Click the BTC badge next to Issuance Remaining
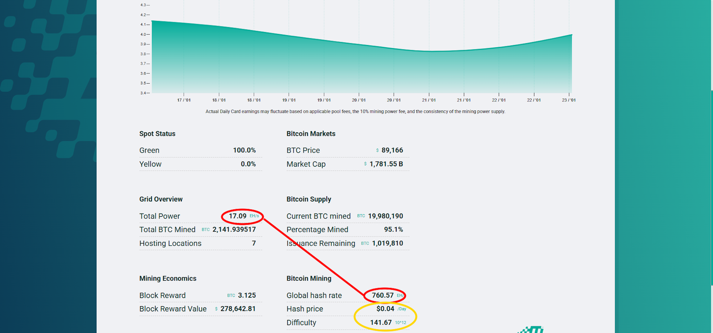Image resolution: width=713 pixels, height=333 pixels. click(x=365, y=244)
